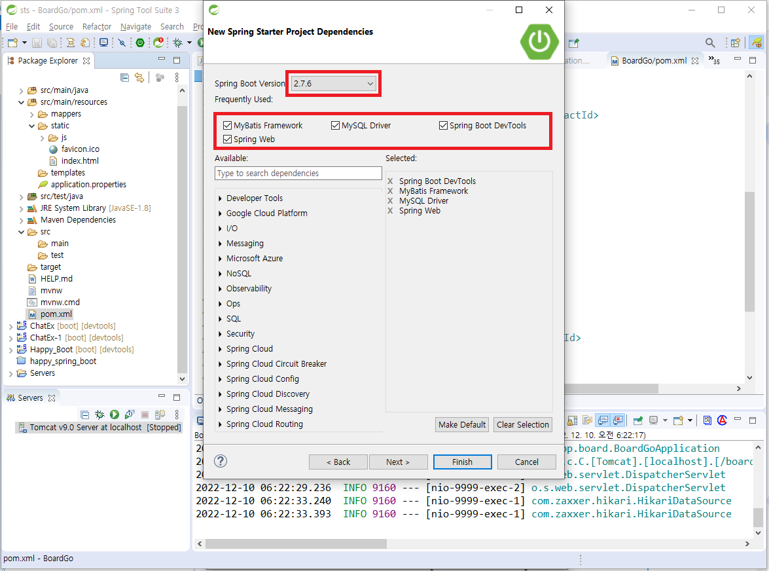Expand the NoSQL dependency category
Viewport: 769px width, 571px height.
point(220,274)
